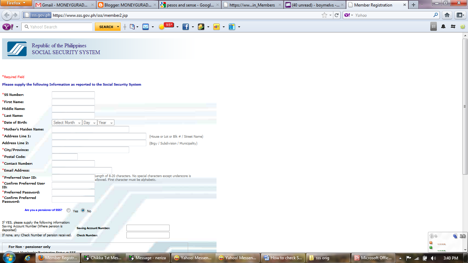Click the eBay toolbar icon

pyautogui.click(x=217, y=27)
